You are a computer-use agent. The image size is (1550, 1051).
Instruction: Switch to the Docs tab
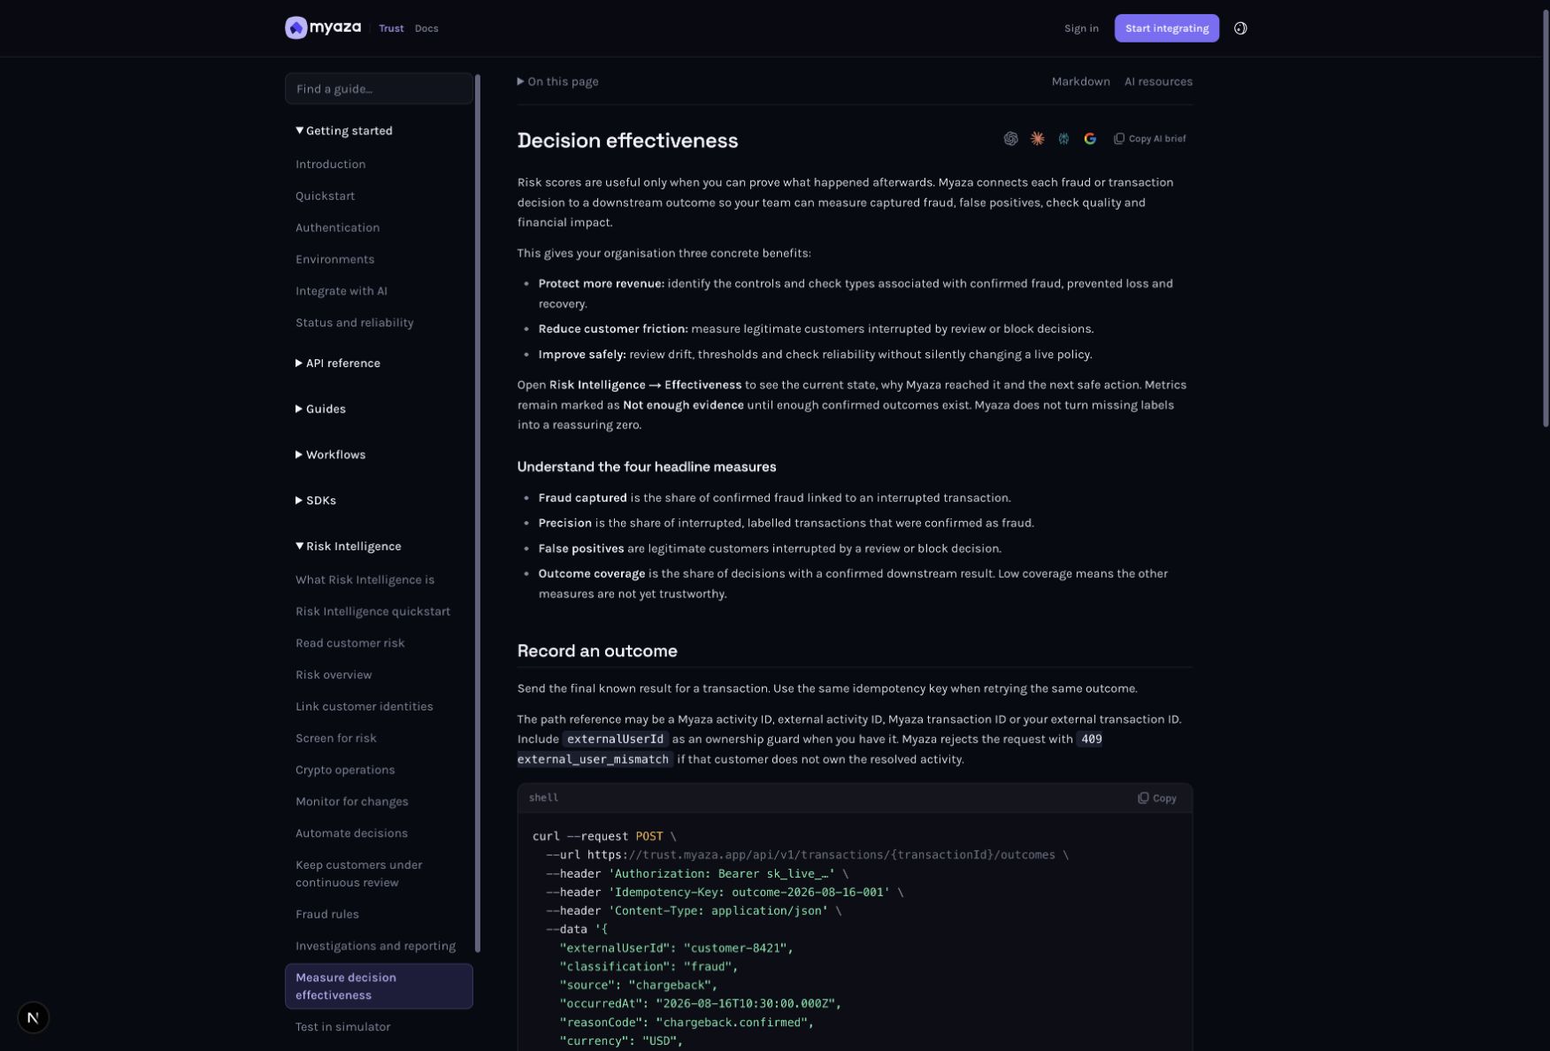pos(426,28)
